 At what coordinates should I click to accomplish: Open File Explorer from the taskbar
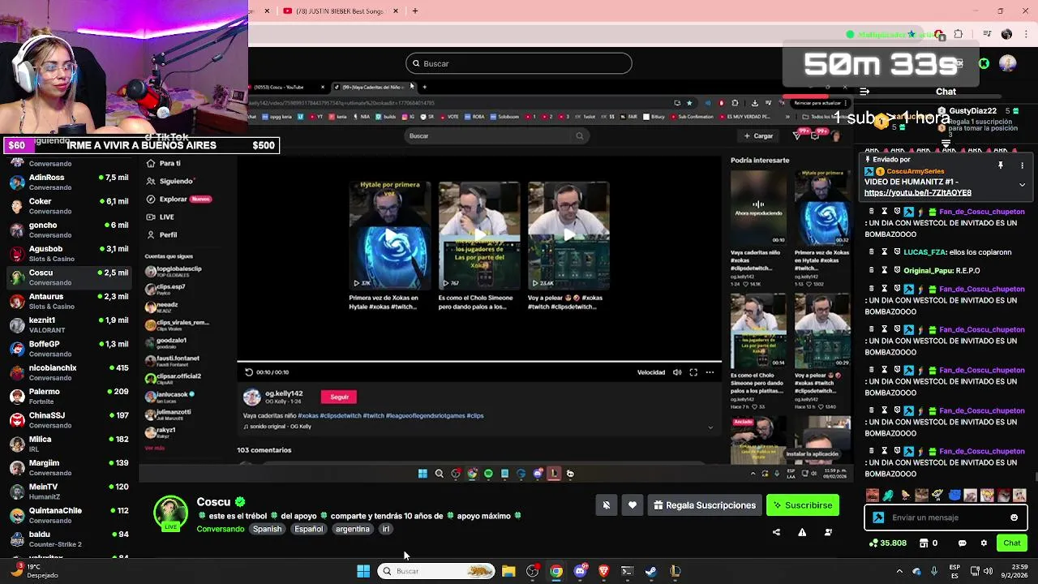click(x=508, y=571)
